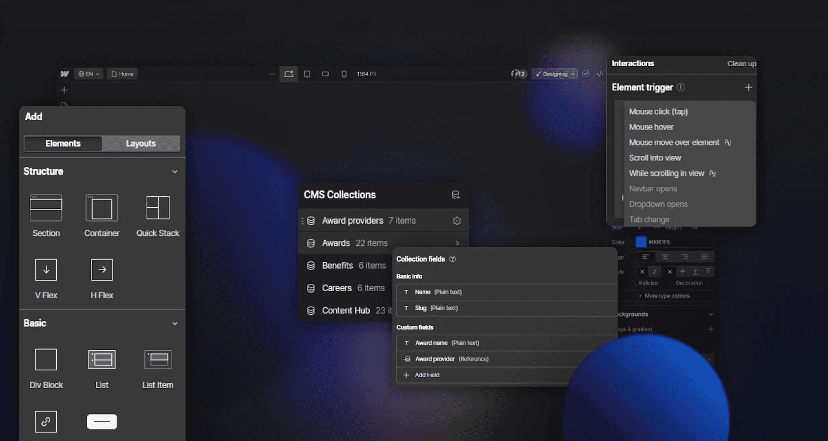
Task: Select the Link Block element
Action: point(46,422)
